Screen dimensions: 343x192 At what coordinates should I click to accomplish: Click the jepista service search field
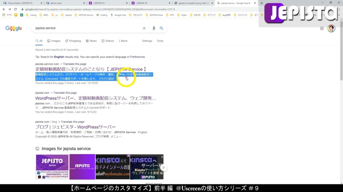tap(87, 28)
